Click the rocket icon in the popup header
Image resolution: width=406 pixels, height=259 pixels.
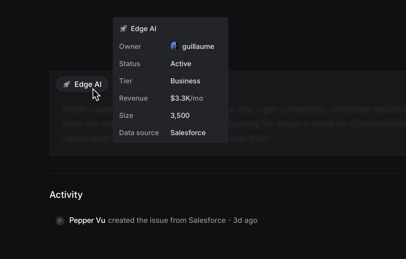123,28
